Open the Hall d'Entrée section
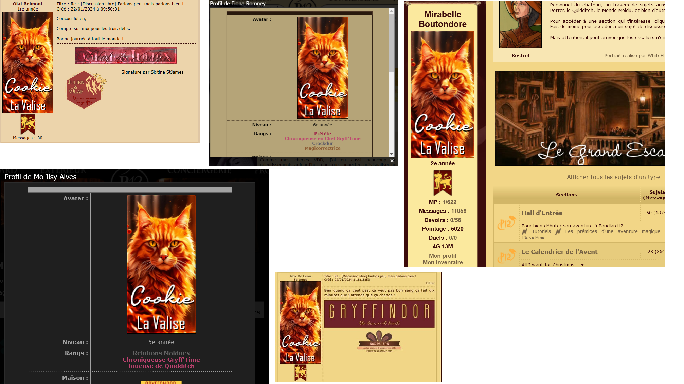The height and width of the screenshot is (384, 684). pyautogui.click(x=542, y=213)
